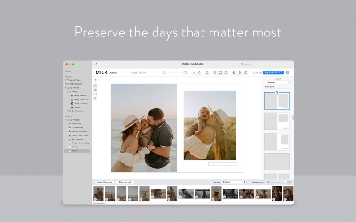Enable the Unused only checkbox
This screenshot has height=222, width=356.
(x=250, y=182)
